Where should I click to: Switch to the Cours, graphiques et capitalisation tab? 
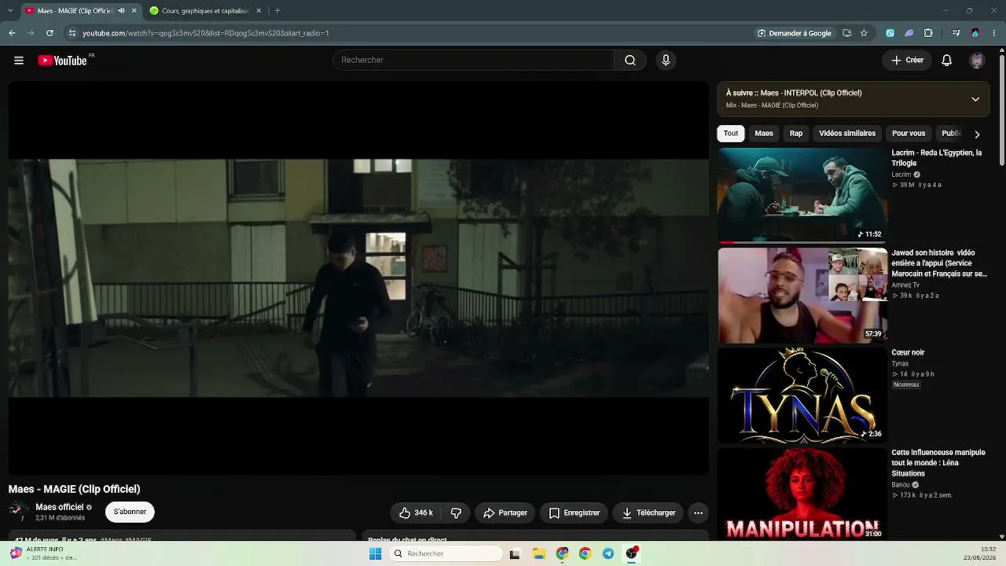click(x=204, y=11)
